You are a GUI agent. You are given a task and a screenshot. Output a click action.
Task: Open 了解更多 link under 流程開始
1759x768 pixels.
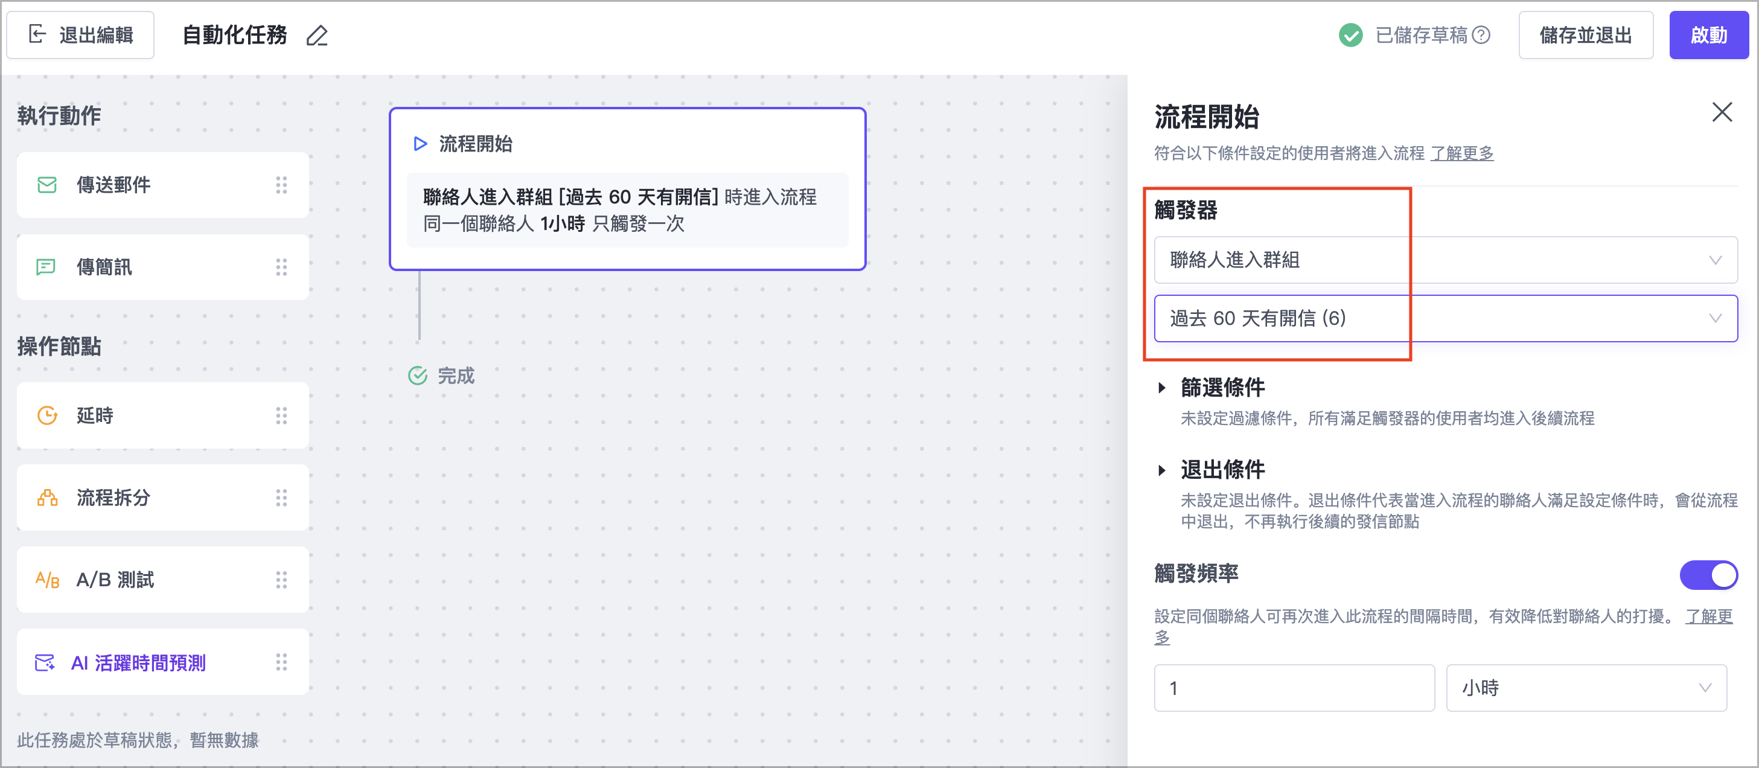tap(1461, 153)
